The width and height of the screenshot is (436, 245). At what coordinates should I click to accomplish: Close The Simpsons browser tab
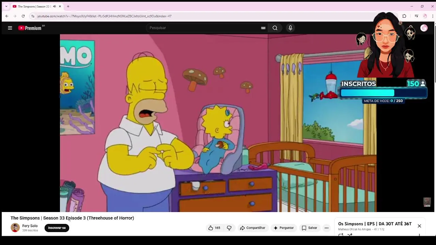tap(60, 6)
